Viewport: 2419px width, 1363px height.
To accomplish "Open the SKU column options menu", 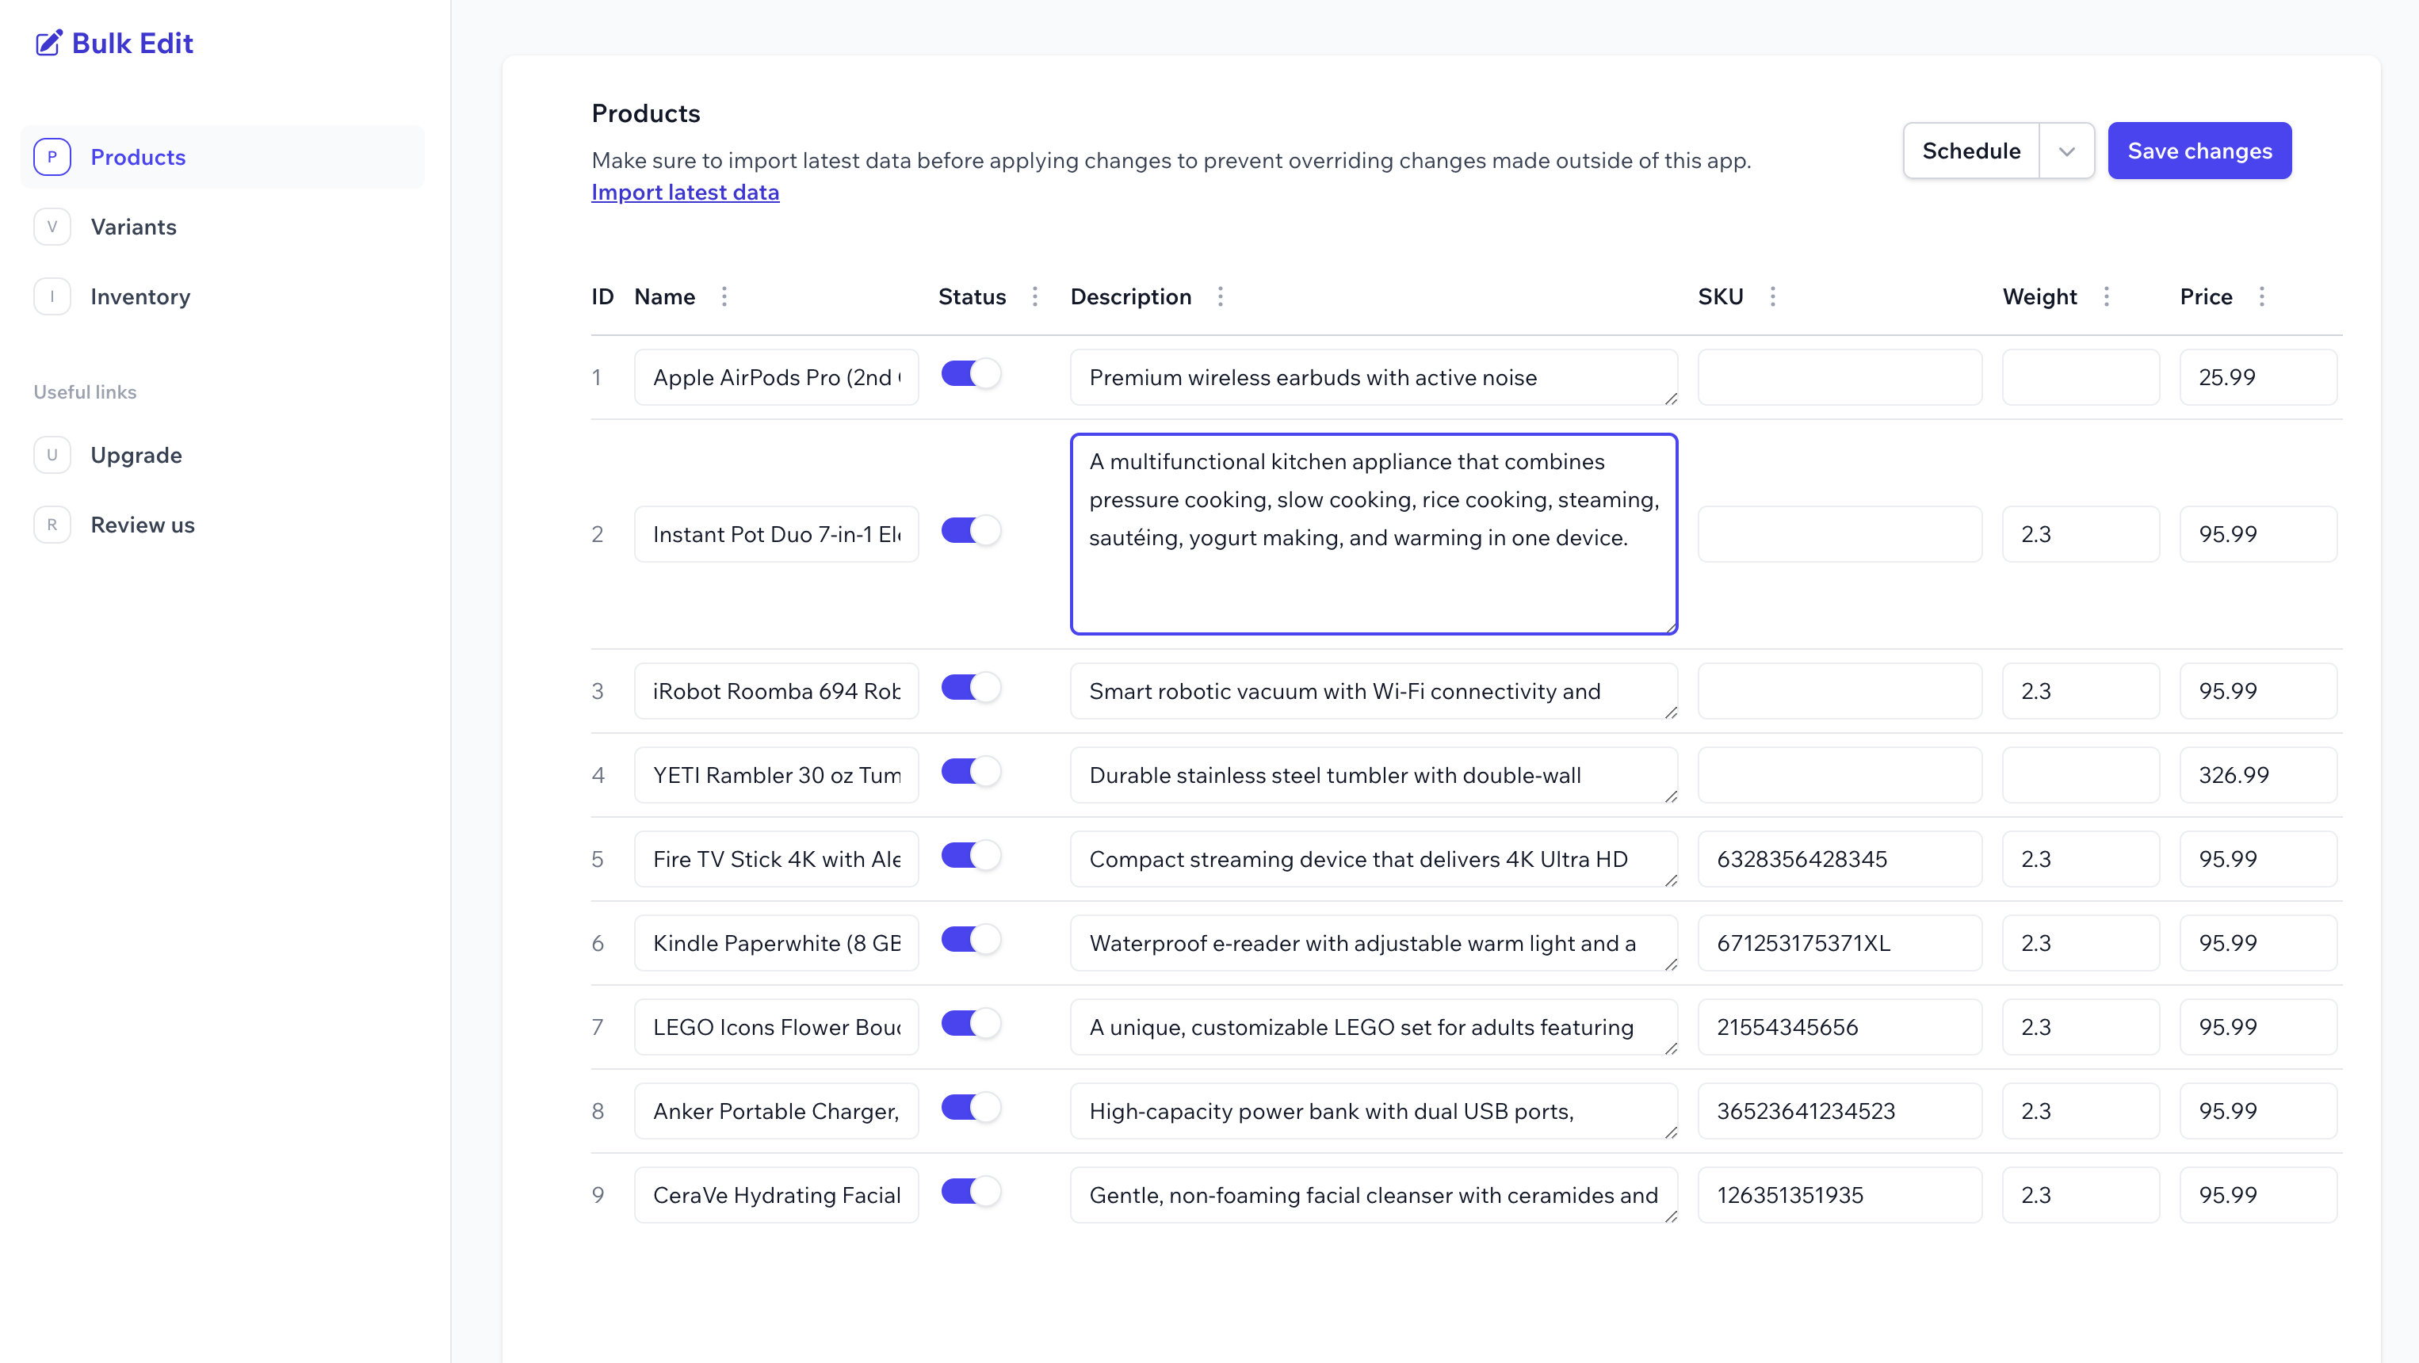I will [1773, 296].
